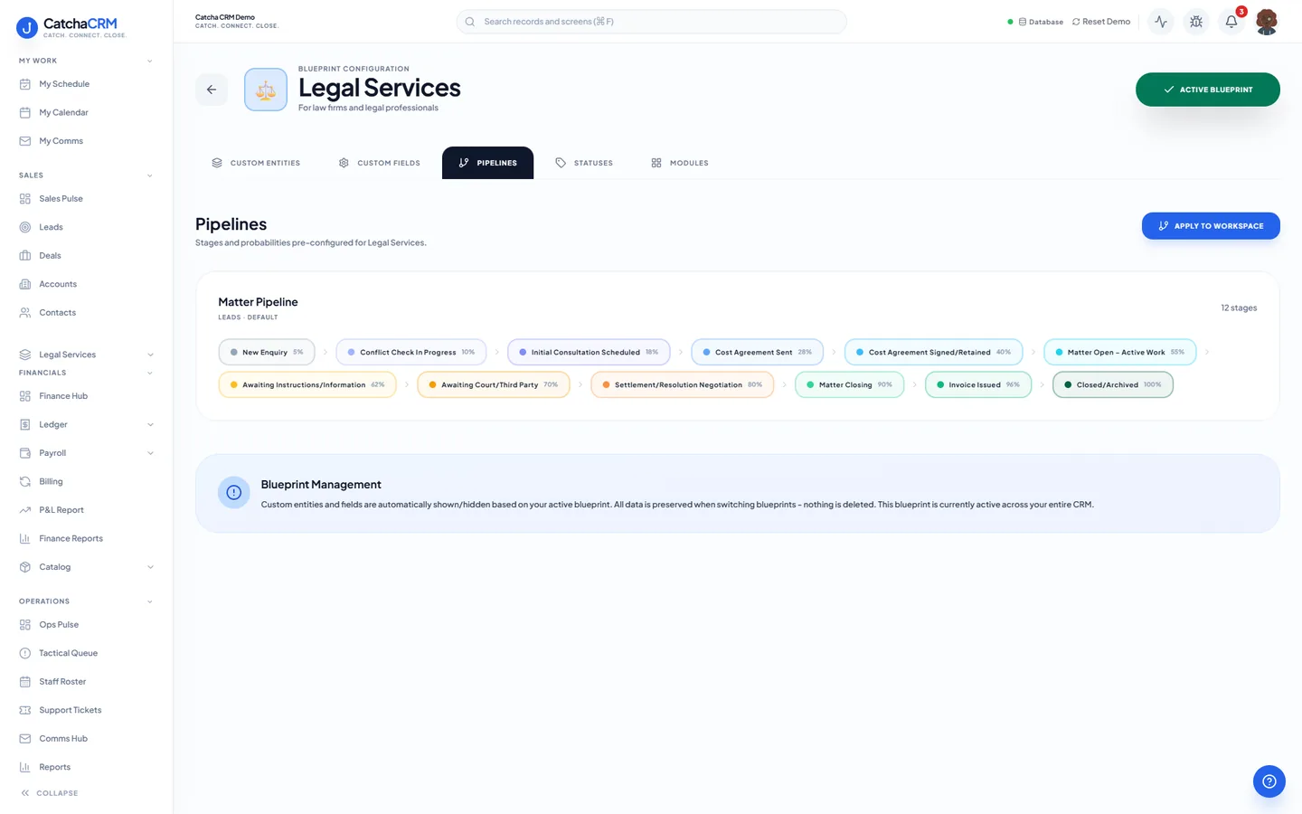The image size is (1302, 814).
Task: Expand Legal Services sidebar group
Action: [150, 355]
